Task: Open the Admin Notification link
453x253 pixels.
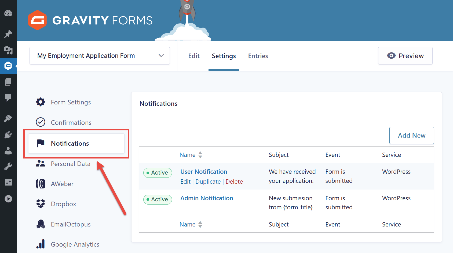Action: pyautogui.click(x=207, y=198)
